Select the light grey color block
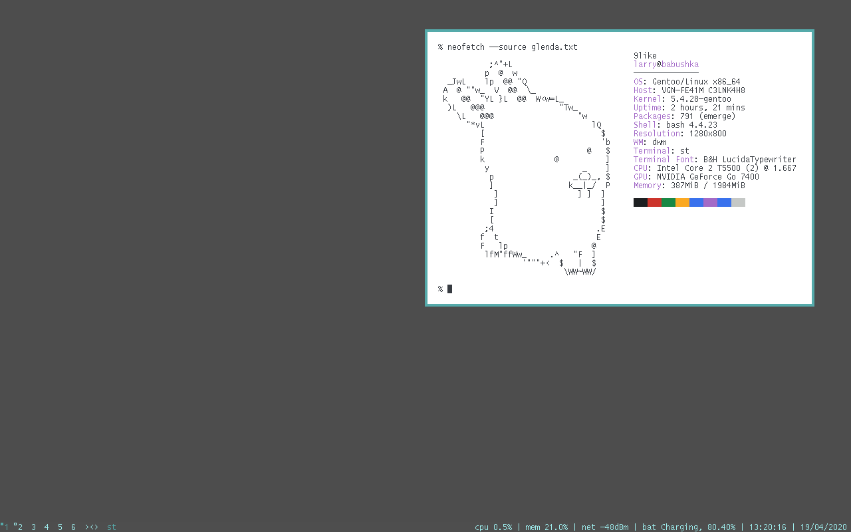Screen dimensions: 851x532 (x=738, y=202)
